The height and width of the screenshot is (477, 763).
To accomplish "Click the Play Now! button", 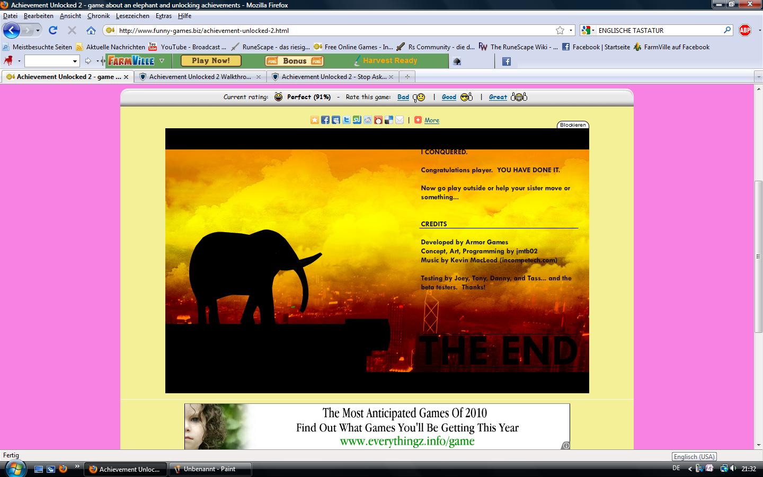I will [x=211, y=61].
